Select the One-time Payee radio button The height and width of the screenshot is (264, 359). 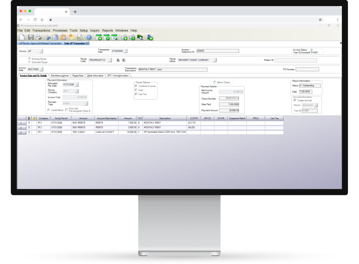click(x=29, y=62)
